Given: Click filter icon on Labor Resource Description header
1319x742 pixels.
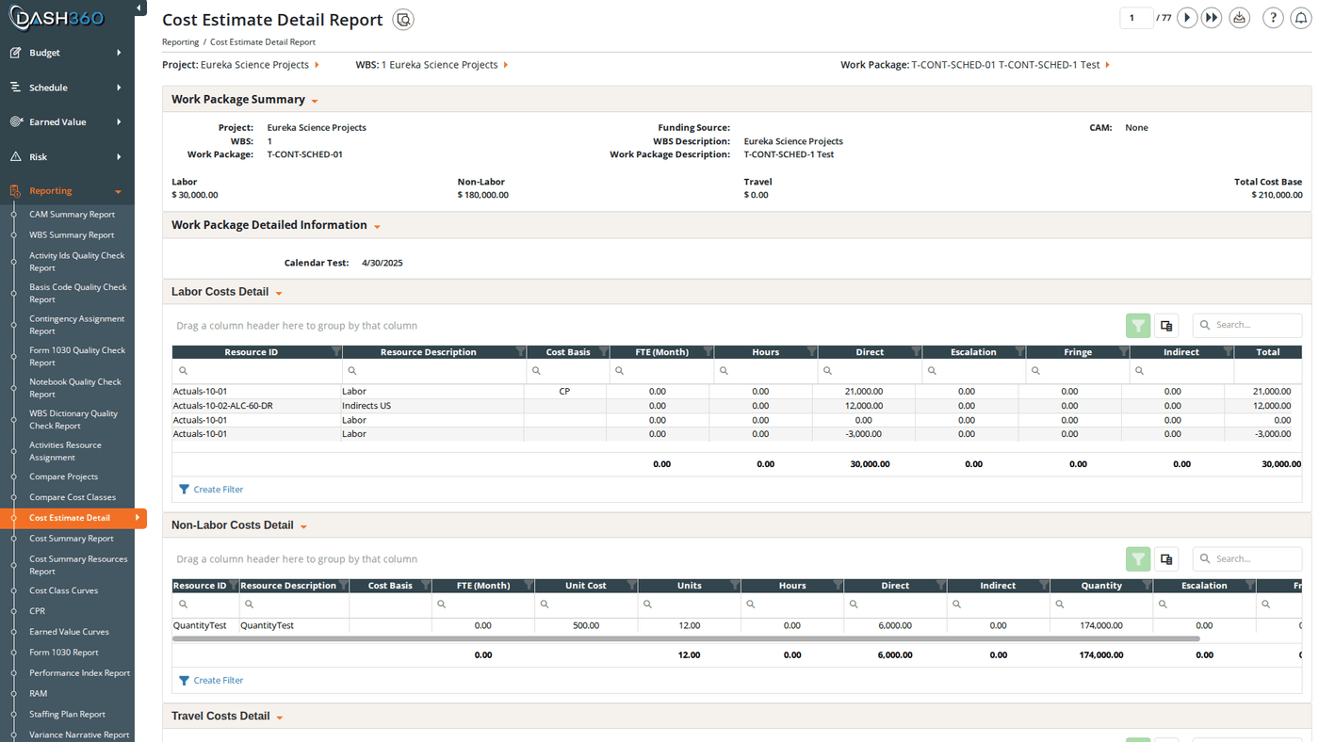Looking at the screenshot, I should click(520, 352).
